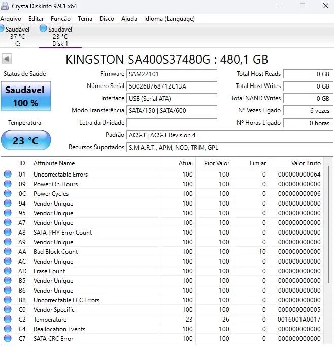The width and height of the screenshot is (334, 347).
Task: Click status orb for Temperature row
Action: [8, 319]
